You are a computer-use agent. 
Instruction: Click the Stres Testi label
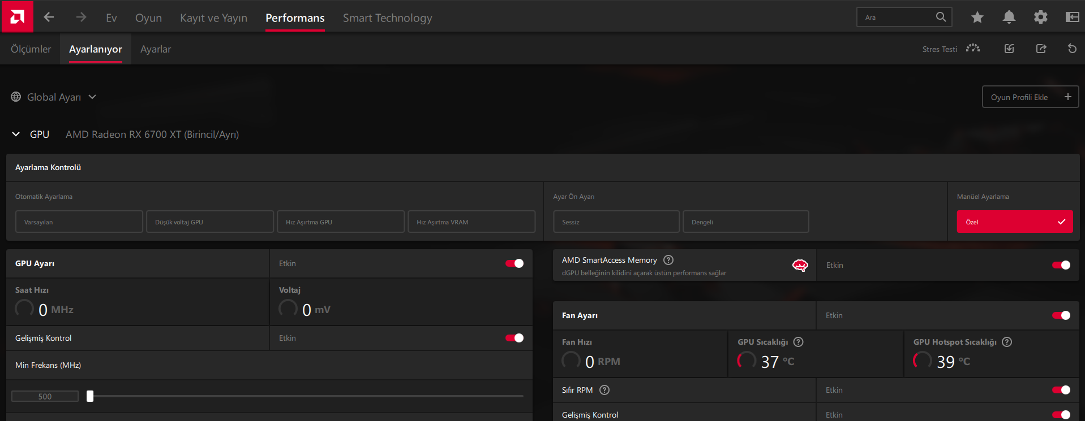tap(940, 49)
